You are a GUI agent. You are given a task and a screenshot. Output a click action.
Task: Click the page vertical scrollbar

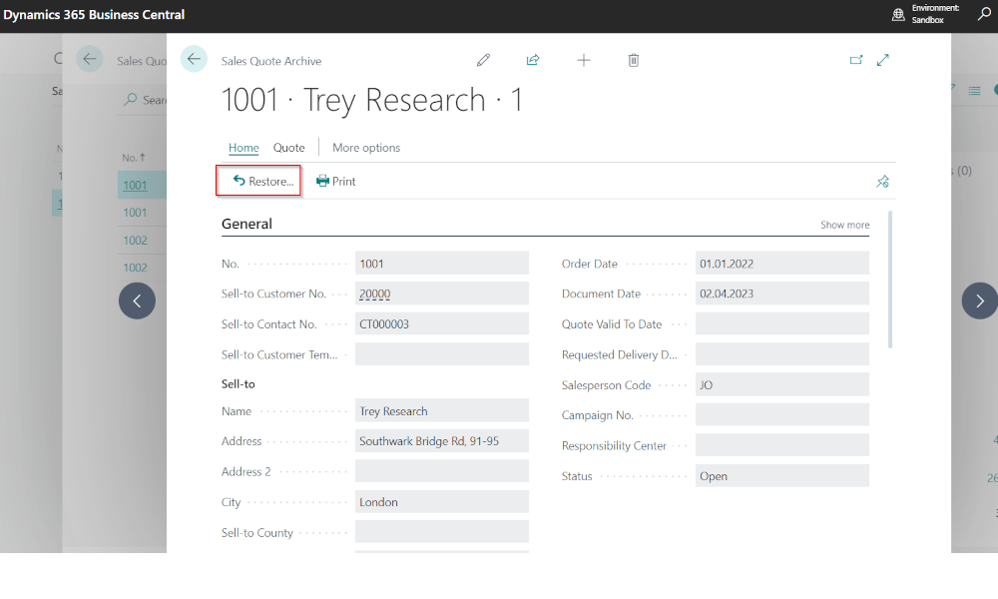[890, 281]
